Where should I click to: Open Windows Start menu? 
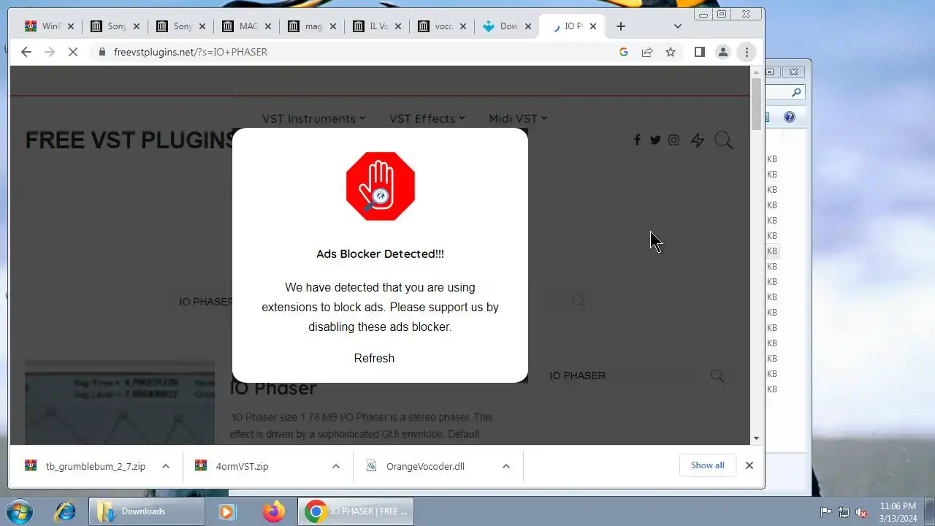(x=20, y=511)
